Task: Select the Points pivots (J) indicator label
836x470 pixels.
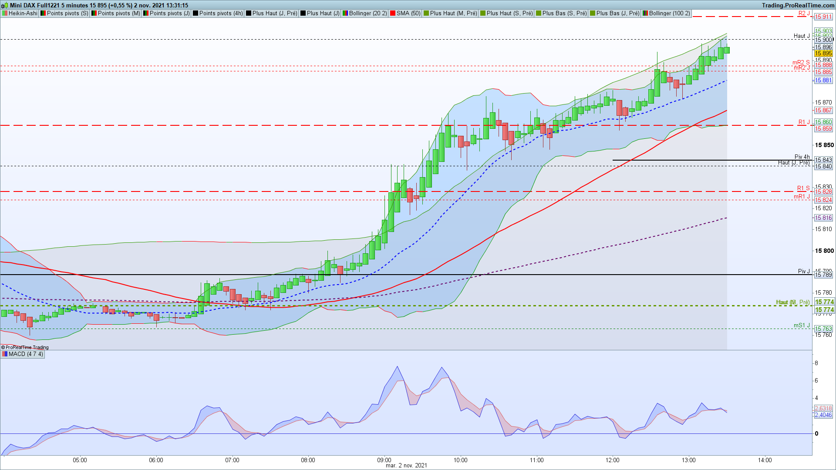Action: (169, 13)
